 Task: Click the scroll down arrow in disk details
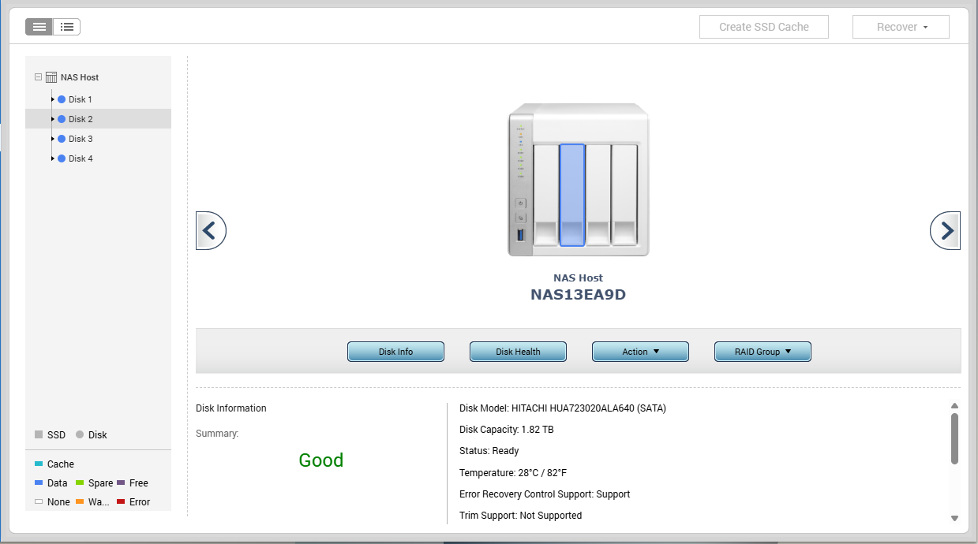[954, 518]
